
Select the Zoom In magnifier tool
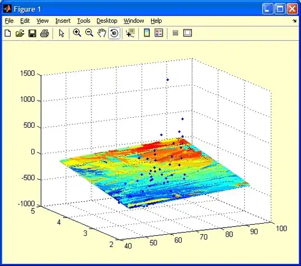77,33
